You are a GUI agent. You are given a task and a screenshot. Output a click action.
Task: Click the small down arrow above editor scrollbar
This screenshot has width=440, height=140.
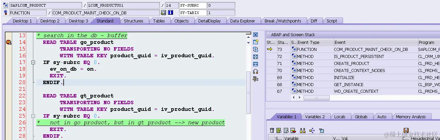[248, 43]
